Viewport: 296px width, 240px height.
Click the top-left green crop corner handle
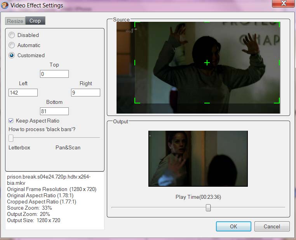[137, 25]
